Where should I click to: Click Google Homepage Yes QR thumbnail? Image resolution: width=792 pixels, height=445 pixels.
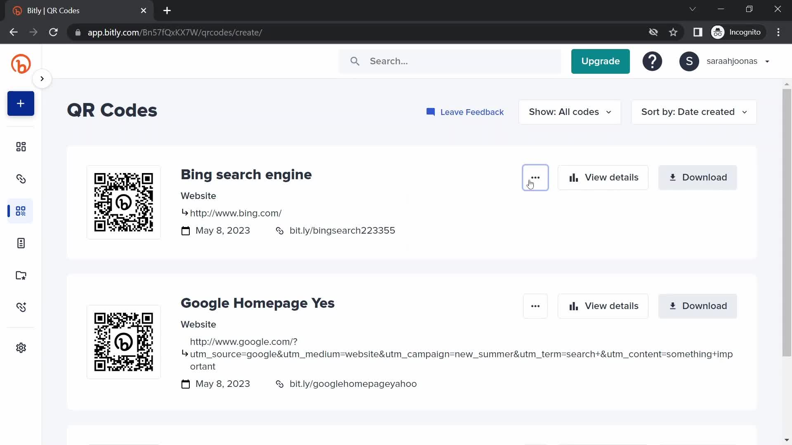[124, 342]
